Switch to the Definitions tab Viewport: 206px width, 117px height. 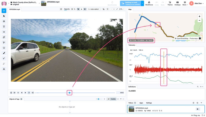tap(132, 87)
